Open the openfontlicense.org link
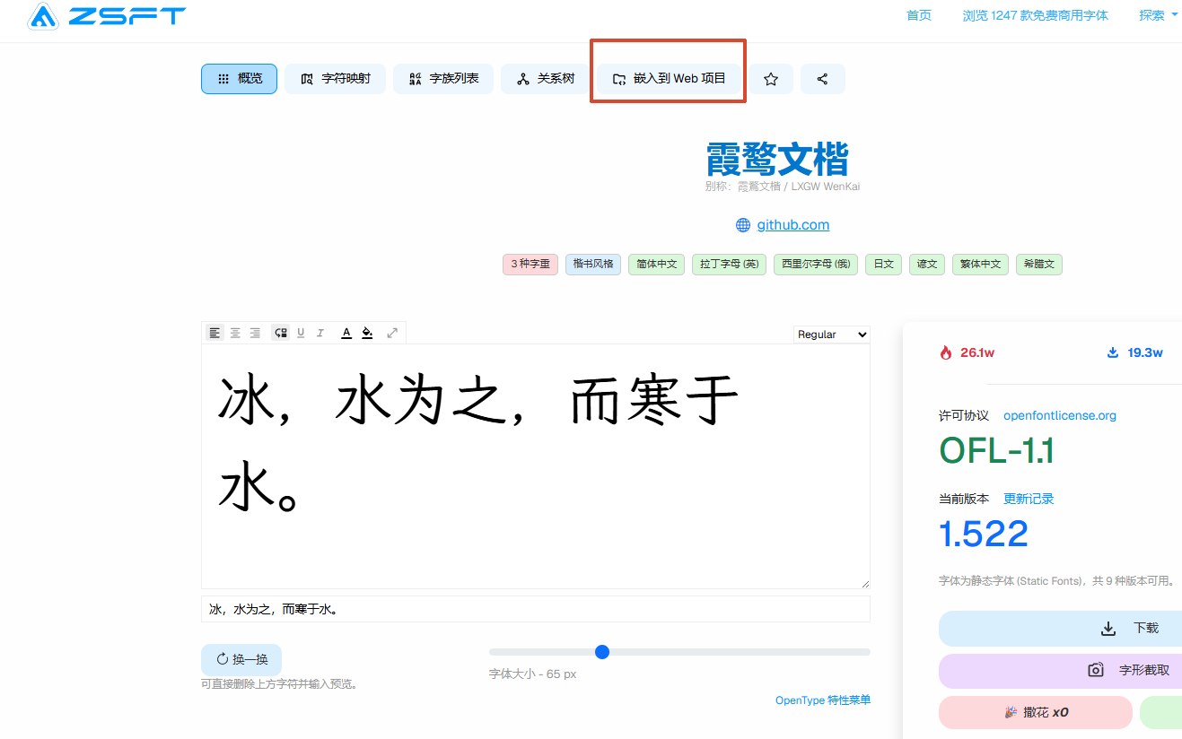This screenshot has height=739, width=1182. click(x=1060, y=415)
